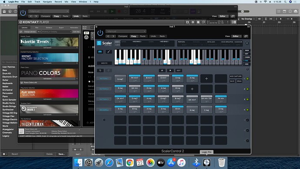300x169 pixels.
Task: Click the undo arrow above Pattern 1
Action: (x=100, y=71)
